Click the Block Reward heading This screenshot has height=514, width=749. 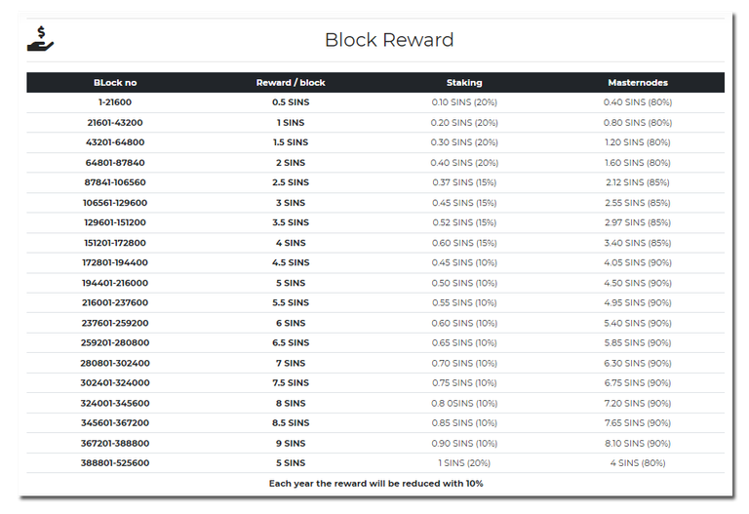(x=389, y=40)
